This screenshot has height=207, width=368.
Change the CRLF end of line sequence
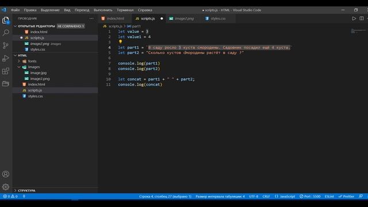[266, 196]
